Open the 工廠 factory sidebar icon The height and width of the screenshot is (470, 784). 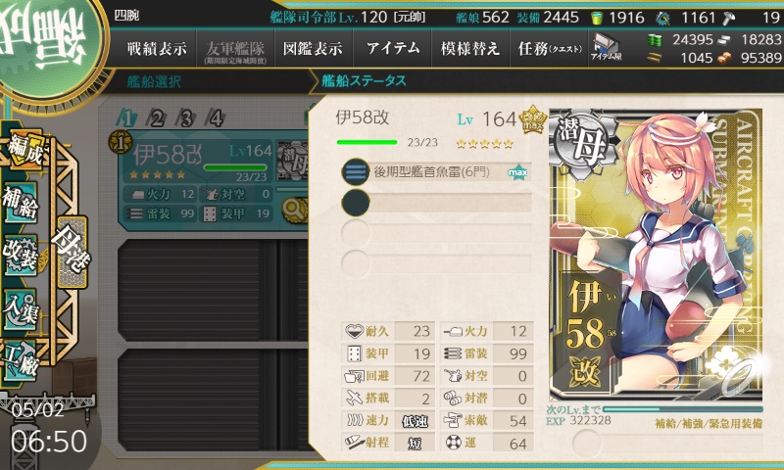pyautogui.click(x=20, y=360)
